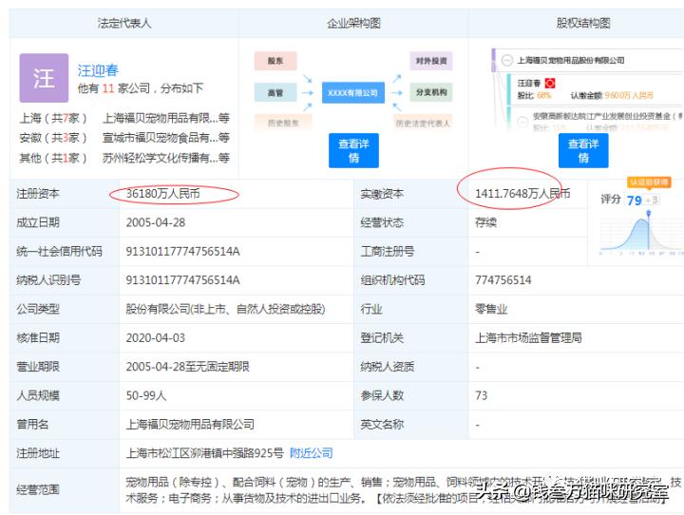Click the purple 汪 avatar tile
Screen dimensions: 684x515
44,78
